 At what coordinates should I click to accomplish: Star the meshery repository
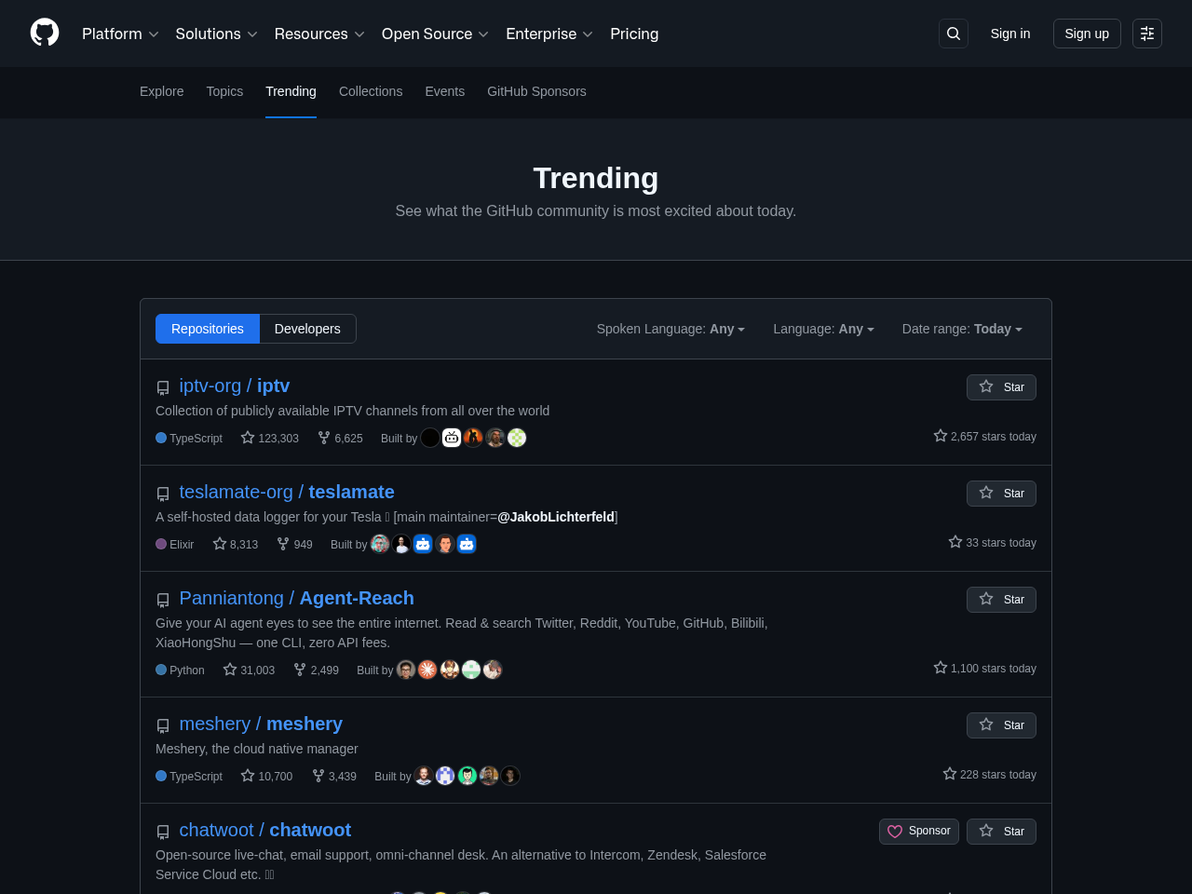coord(1001,725)
